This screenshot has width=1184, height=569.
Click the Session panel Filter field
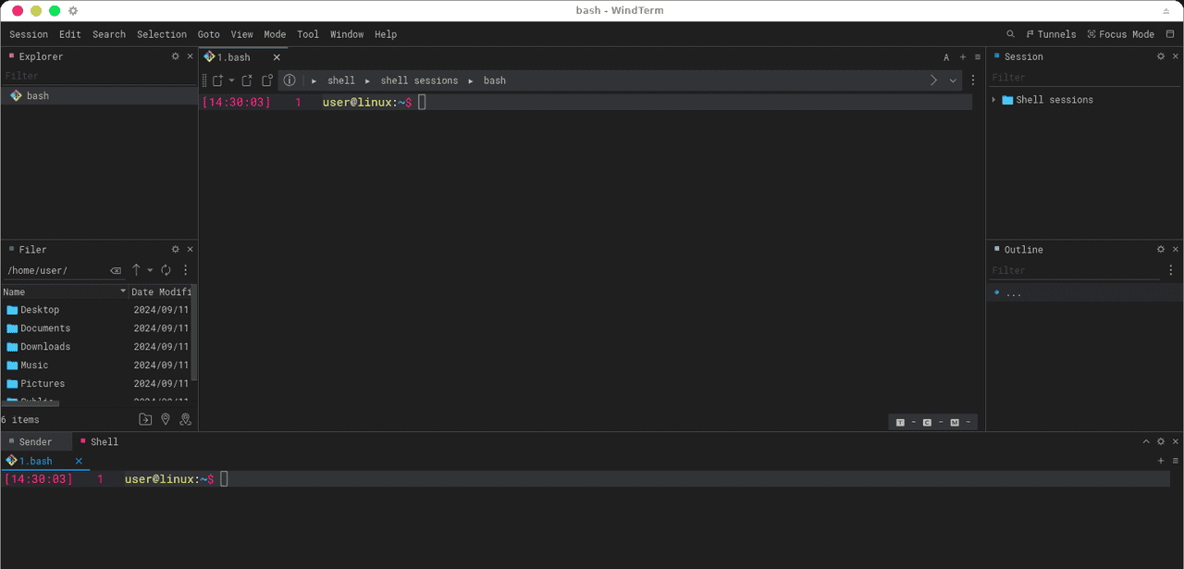coord(1073,78)
